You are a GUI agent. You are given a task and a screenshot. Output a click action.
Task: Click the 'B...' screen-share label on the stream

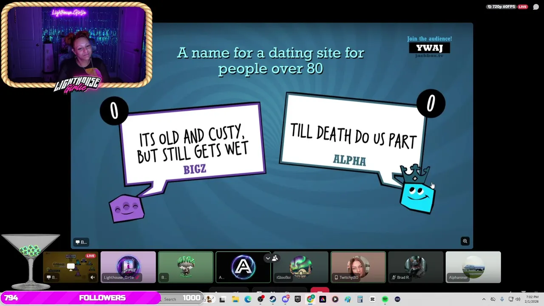click(x=81, y=242)
